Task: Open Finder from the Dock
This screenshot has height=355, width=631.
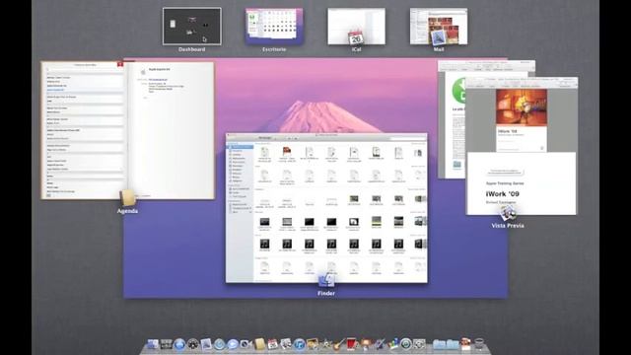Action: [x=153, y=344]
